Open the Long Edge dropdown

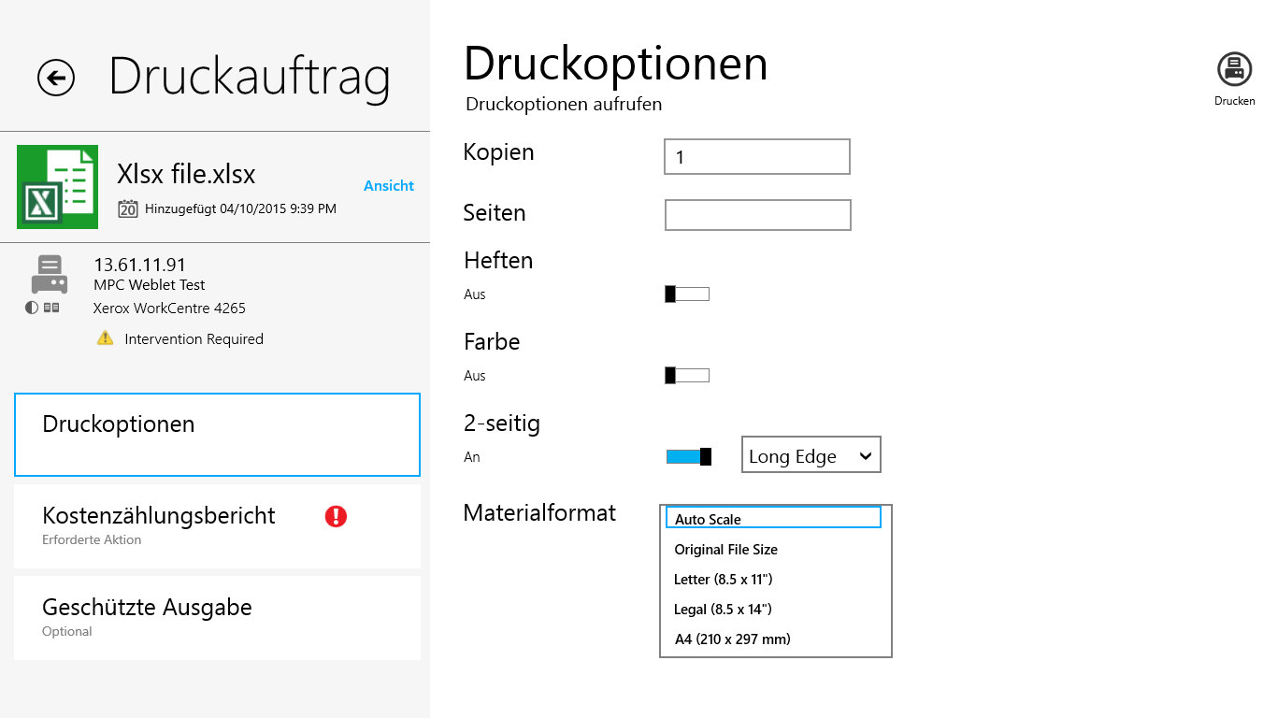pos(811,455)
